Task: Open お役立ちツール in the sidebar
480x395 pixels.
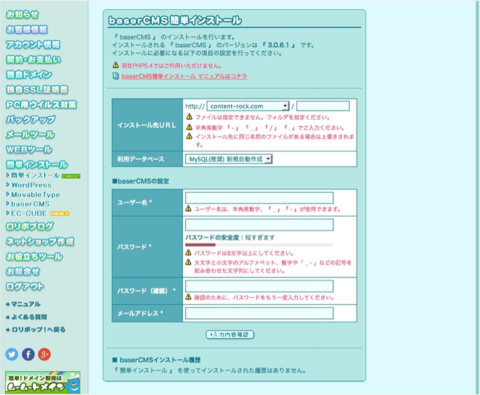Action: [35, 256]
